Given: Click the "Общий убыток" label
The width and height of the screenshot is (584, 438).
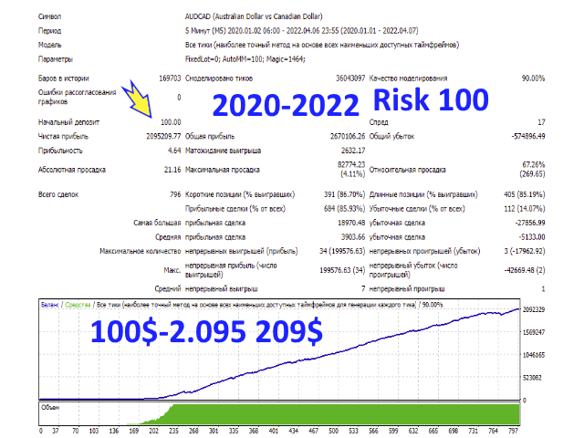Looking at the screenshot, I should click(x=391, y=136).
